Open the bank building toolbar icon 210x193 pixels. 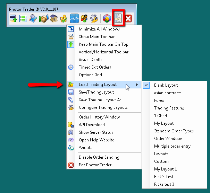click(x=54, y=18)
